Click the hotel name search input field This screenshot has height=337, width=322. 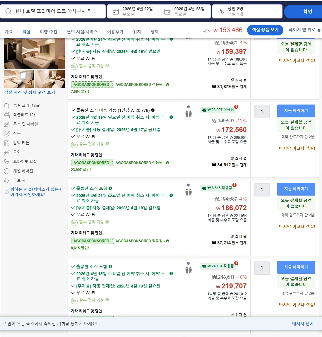53,11
